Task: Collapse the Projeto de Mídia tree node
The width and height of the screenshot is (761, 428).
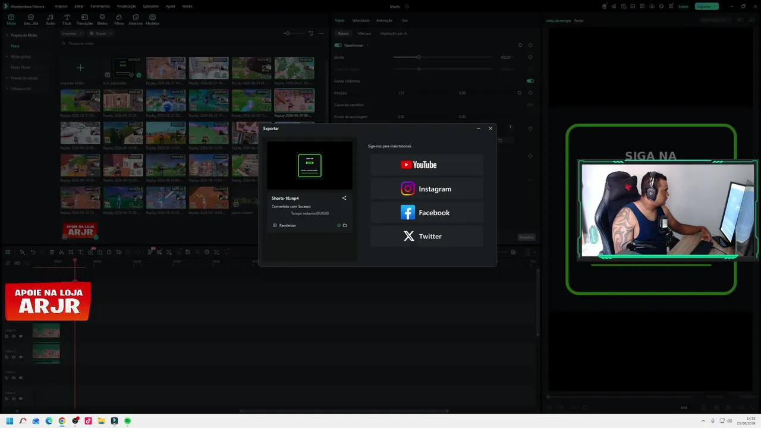Action: click(7, 35)
